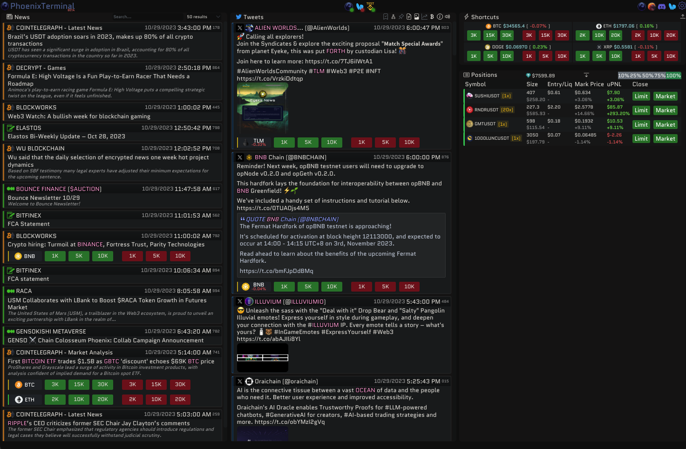Select 10% close size
Image resolution: width=686 pixels, height=449 pixels.
click(x=624, y=75)
